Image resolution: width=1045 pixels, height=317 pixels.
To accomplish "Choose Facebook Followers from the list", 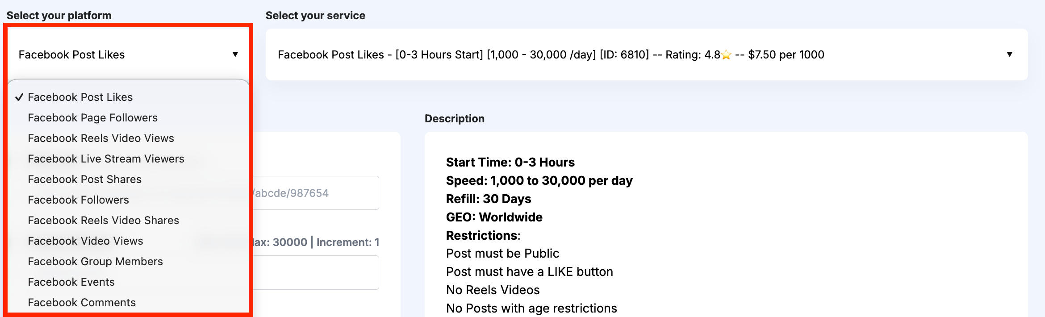I will click(79, 200).
